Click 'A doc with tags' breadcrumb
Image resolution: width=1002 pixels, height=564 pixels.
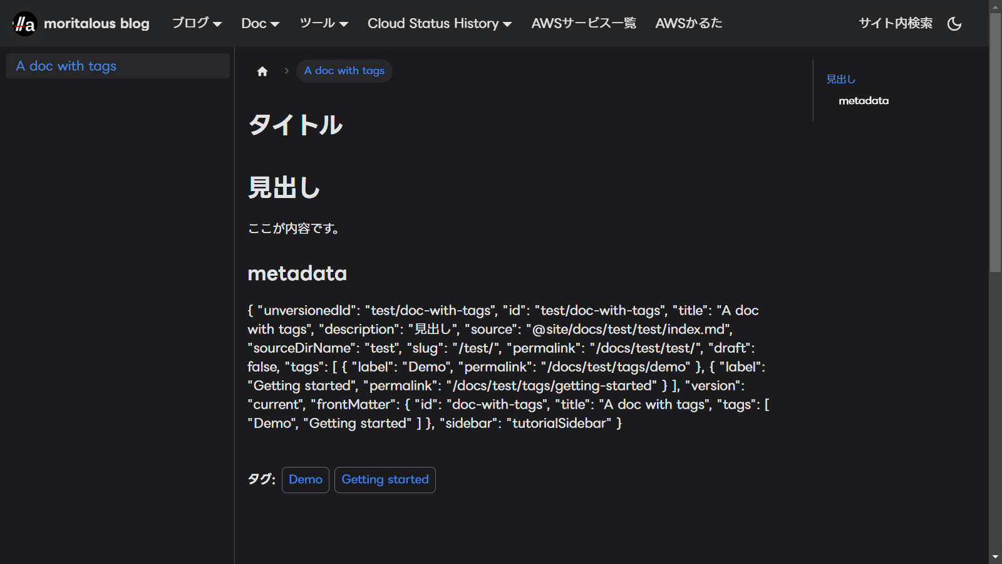coord(344,71)
